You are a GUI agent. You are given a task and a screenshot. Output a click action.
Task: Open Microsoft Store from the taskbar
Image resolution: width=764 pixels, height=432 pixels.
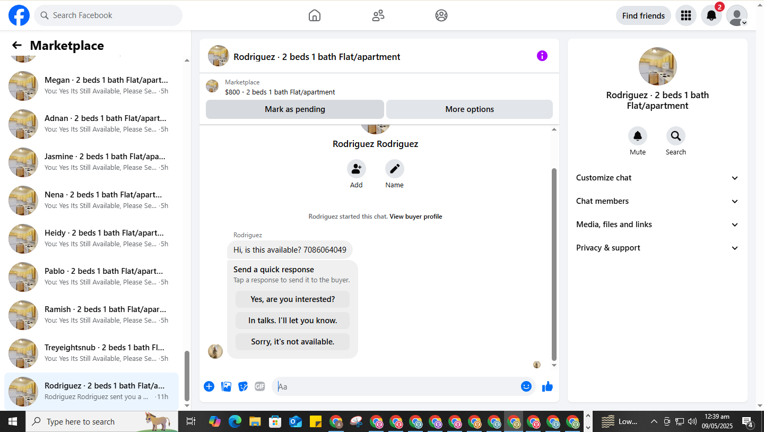pos(275,421)
